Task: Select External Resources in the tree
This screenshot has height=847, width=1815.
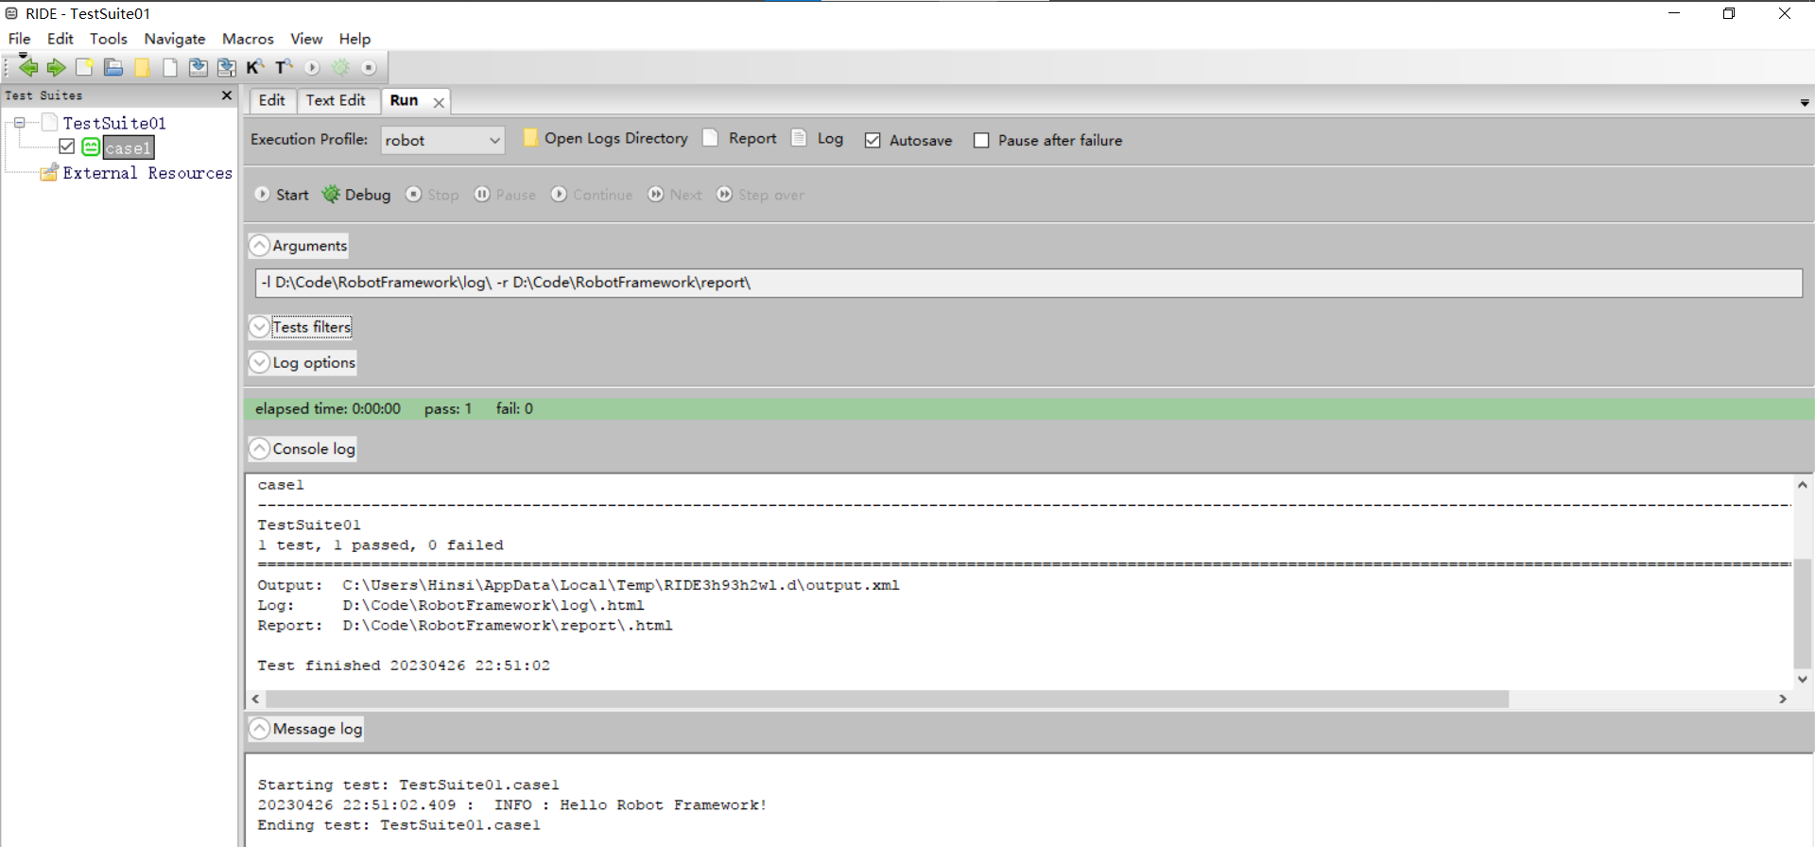Action: click(147, 173)
